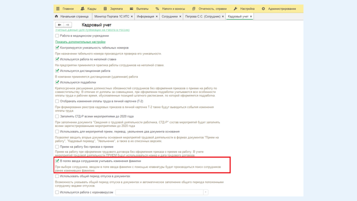Open the Зарплата section
Screen dimensions: 357x201
[x=116, y=8]
